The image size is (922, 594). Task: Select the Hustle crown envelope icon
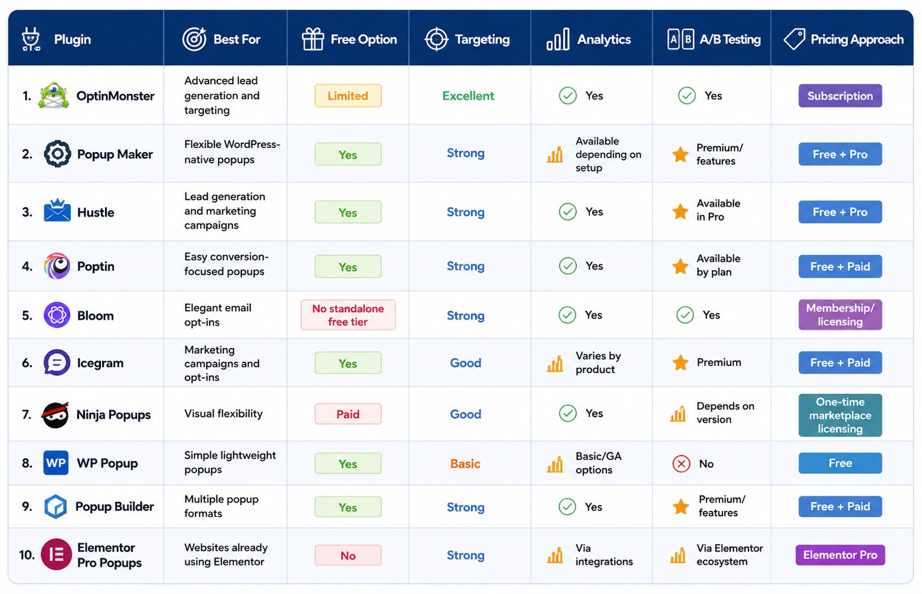(57, 211)
